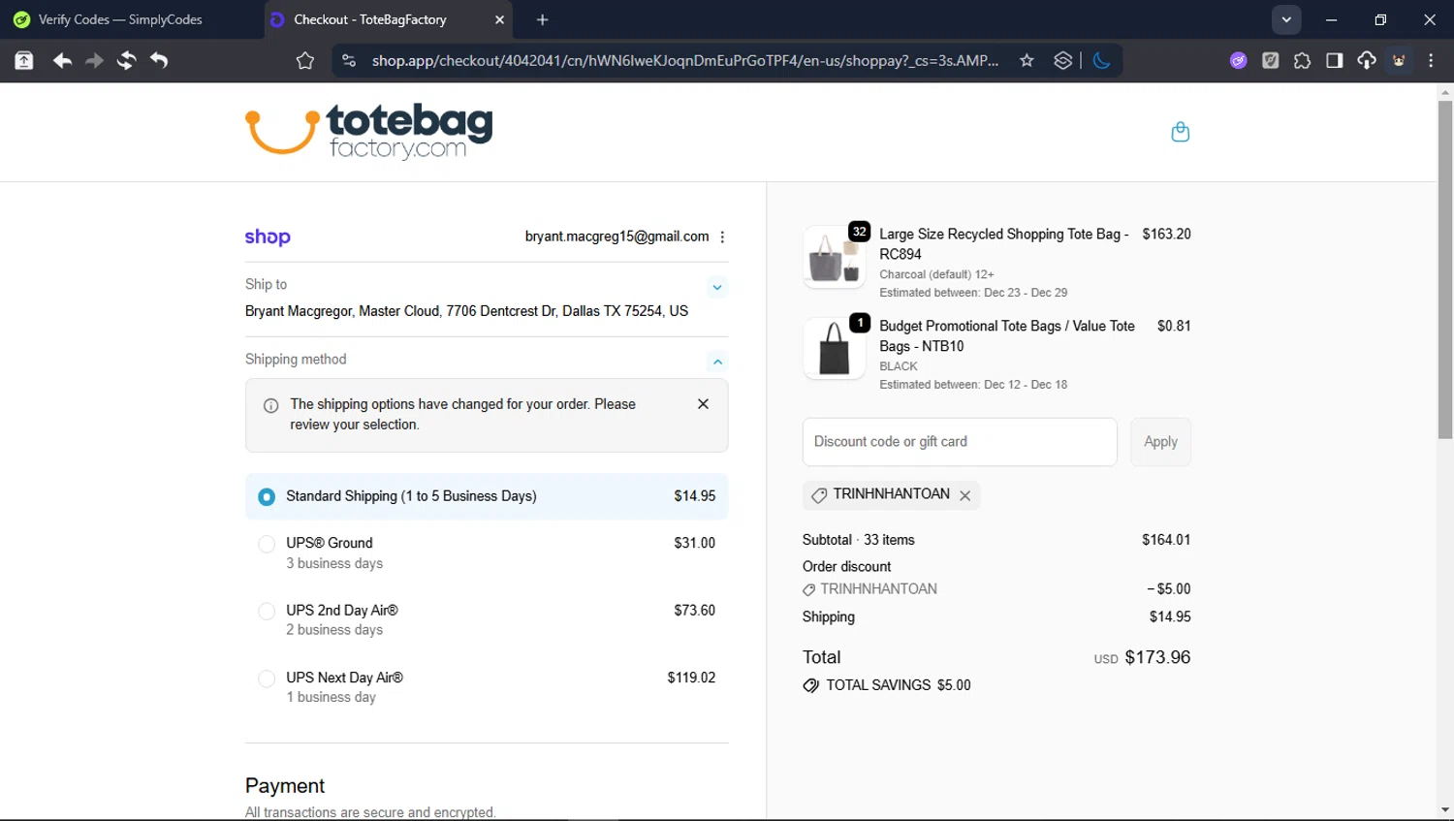Click the Subtotal $164.01 value
This screenshot has width=1454, height=821.
click(1166, 540)
